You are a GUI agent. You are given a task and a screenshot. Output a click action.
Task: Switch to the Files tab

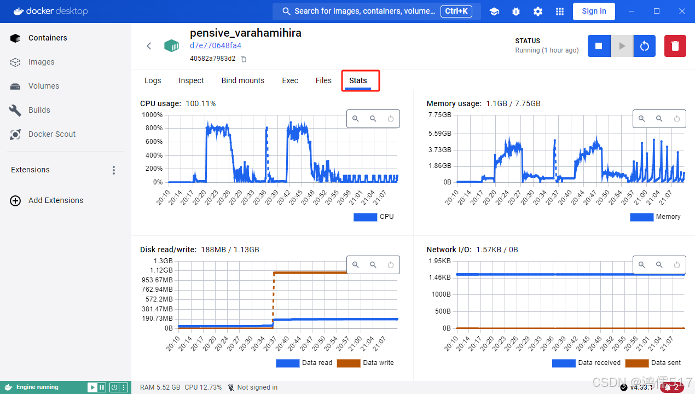(x=323, y=80)
